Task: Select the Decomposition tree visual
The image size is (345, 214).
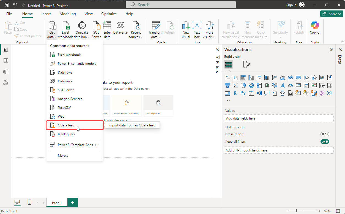Action: [x=259, y=93]
